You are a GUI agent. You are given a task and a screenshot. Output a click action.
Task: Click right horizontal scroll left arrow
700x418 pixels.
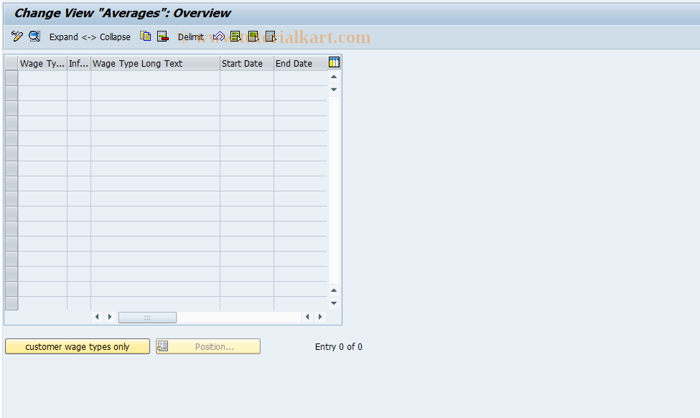tap(307, 317)
